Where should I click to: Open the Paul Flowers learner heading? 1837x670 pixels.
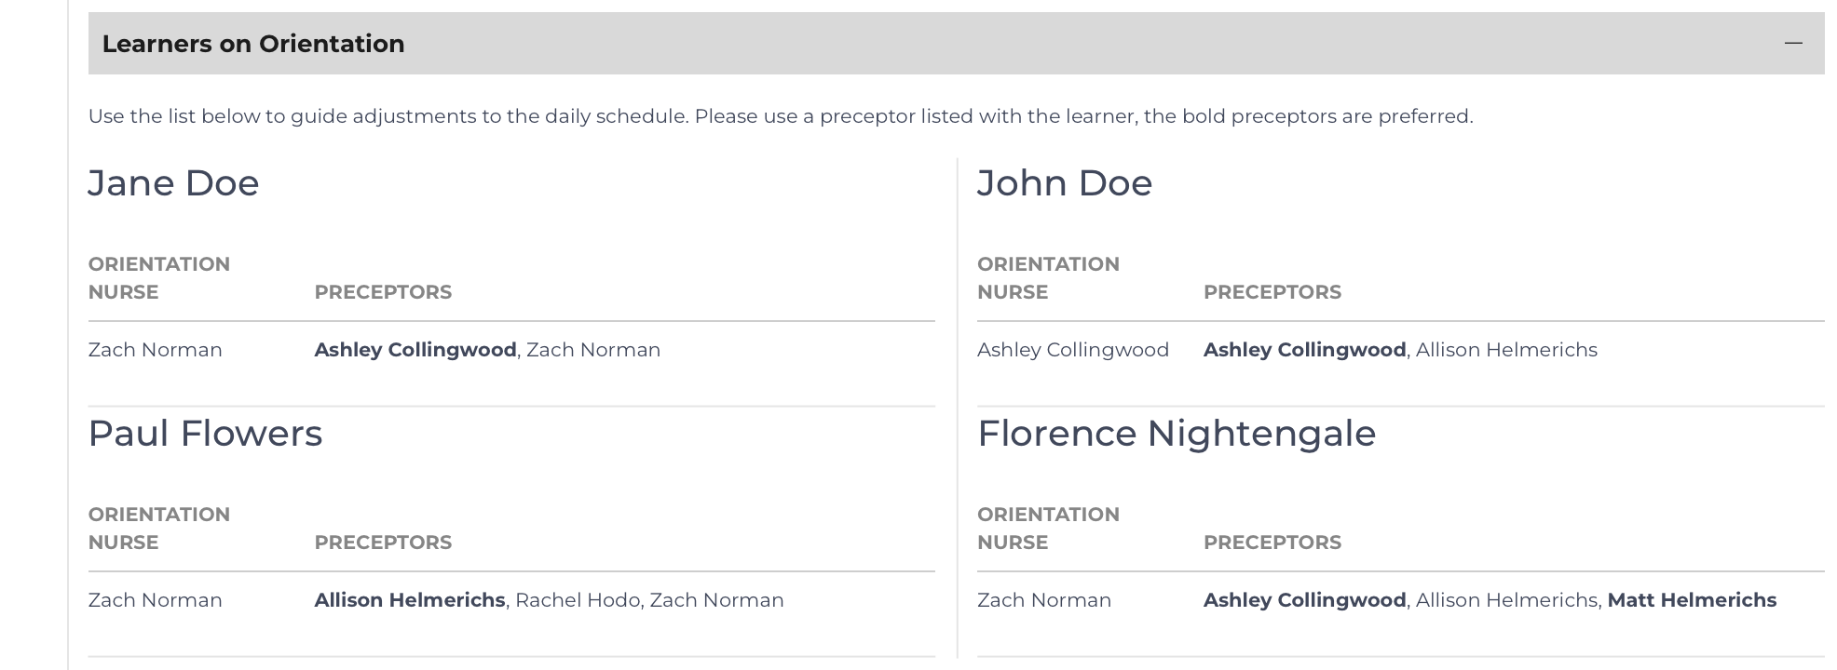click(x=205, y=434)
